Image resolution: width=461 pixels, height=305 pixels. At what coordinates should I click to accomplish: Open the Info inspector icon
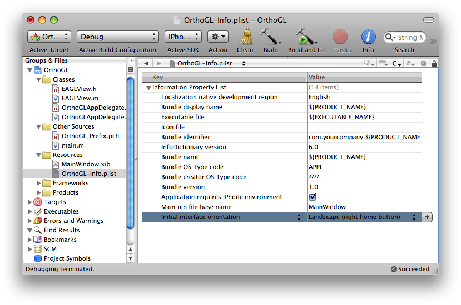(x=368, y=37)
